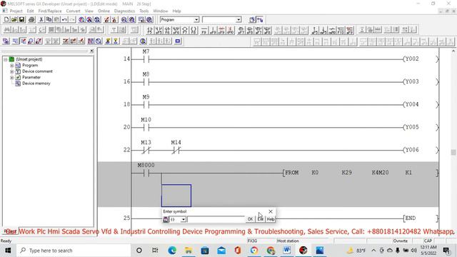457x257 pixels.
Task: Click the application instruction F8 bracket icon
Action: 194,30
